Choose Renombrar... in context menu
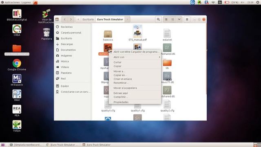The width and height of the screenshot is (261, 147). click(x=135, y=83)
